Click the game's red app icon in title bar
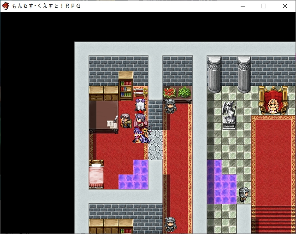 click(6, 6)
